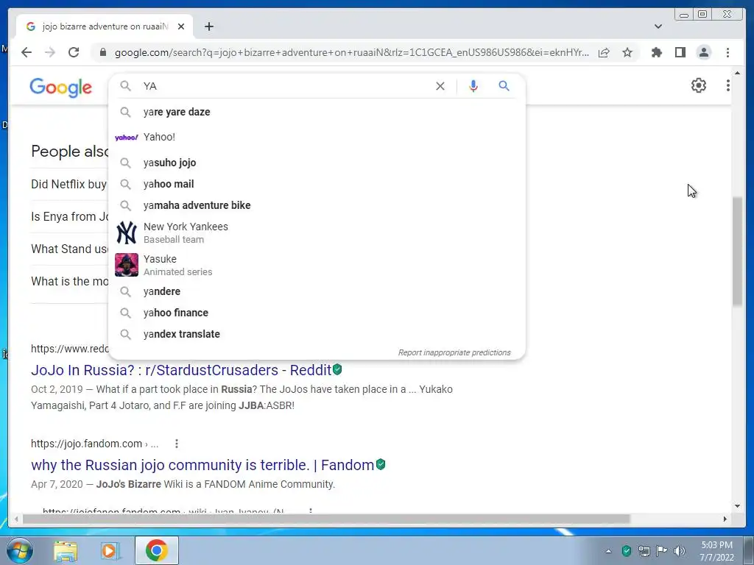Open JoJo In Russia Reddit result

click(181, 370)
